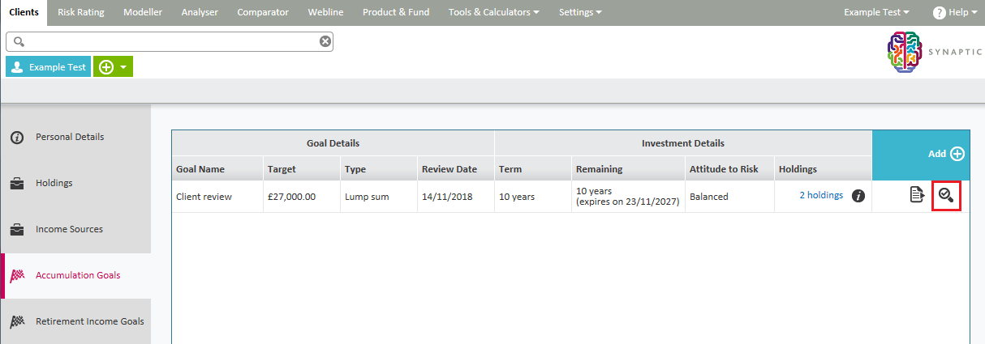Click the 14/11/2018 review date cell

coord(456,197)
